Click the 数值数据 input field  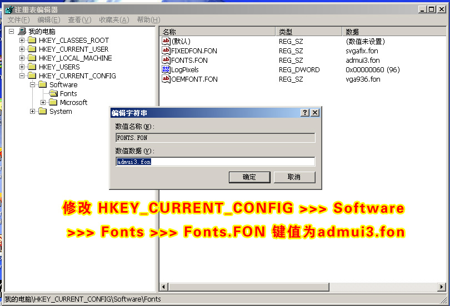(216, 162)
